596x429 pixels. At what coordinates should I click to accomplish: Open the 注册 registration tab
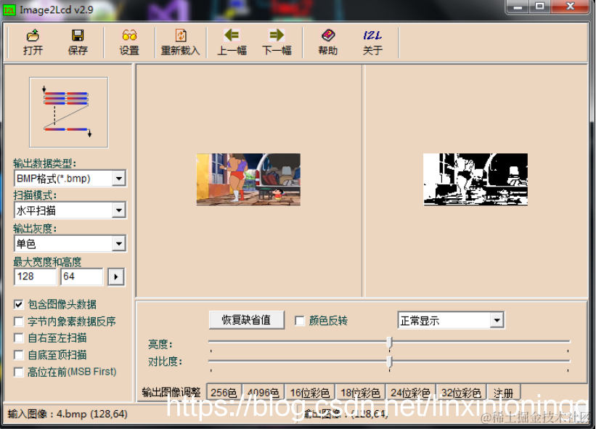(504, 392)
